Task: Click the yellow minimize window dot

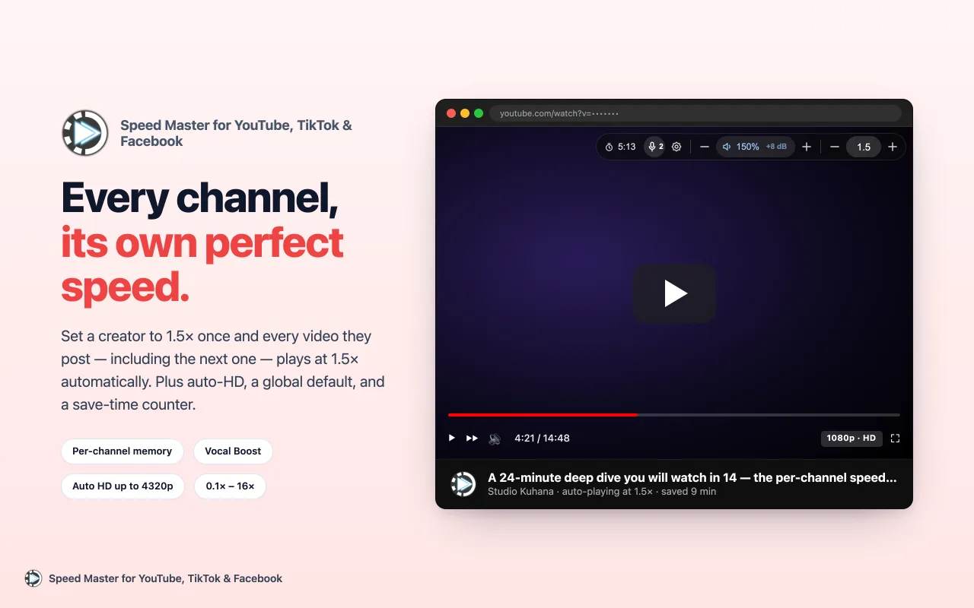Action: pos(465,113)
